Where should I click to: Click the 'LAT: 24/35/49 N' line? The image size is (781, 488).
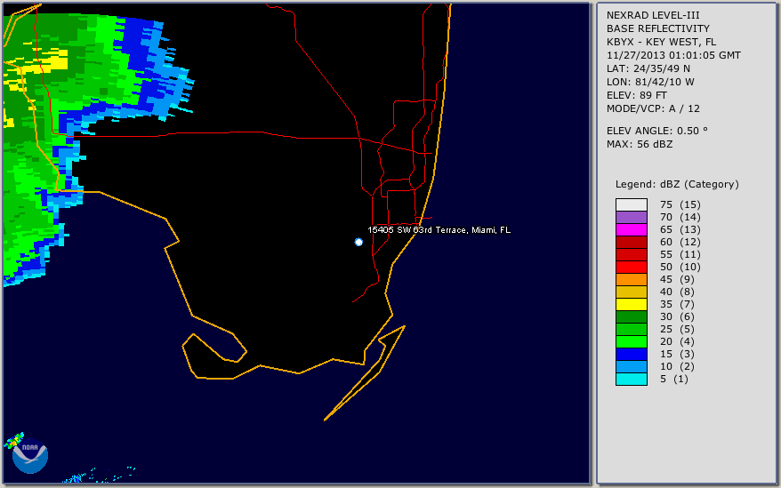point(648,68)
